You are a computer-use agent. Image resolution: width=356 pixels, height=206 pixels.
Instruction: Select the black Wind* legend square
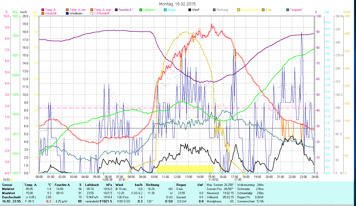point(189,10)
